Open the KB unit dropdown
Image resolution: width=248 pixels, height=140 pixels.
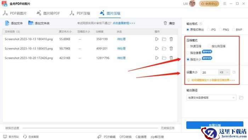pyautogui.click(x=224, y=72)
